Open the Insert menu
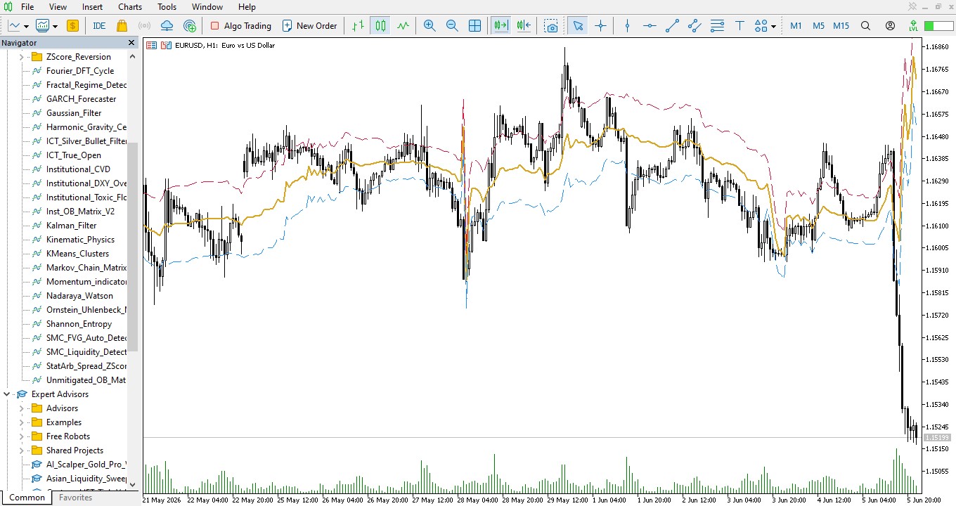Image resolution: width=956 pixels, height=506 pixels. click(92, 7)
